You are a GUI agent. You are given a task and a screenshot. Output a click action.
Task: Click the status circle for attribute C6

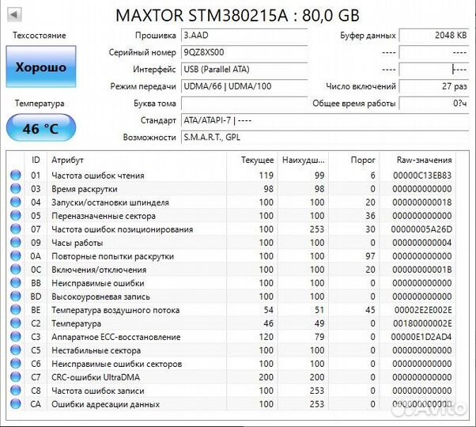tap(16, 364)
